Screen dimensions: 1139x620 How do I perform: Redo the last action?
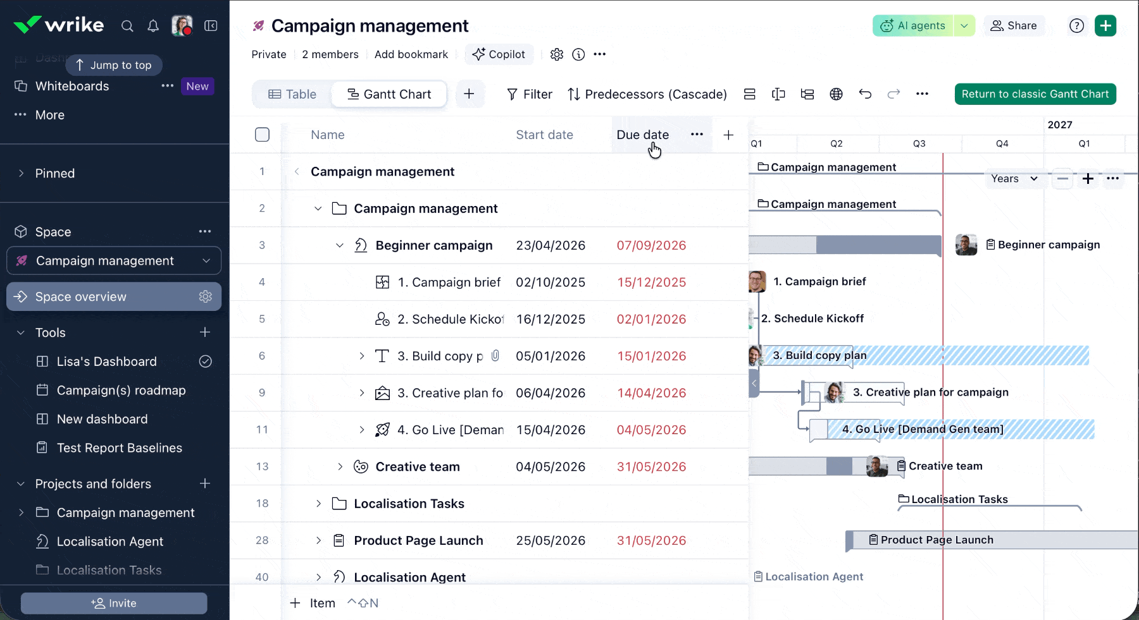coord(893,94)
